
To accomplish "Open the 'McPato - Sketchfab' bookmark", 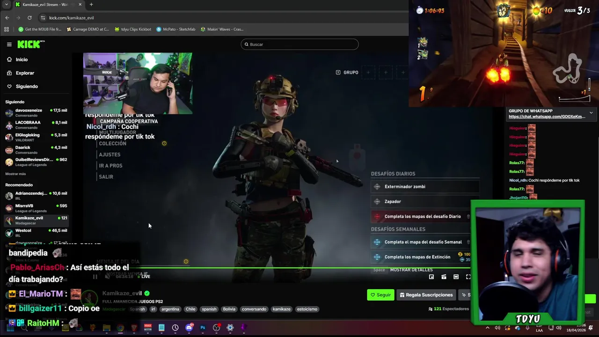I will point(176,29).
